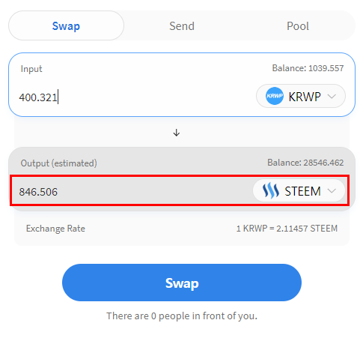Click the KRWP token logo icon
The image size is (360, 341).
click(x=275, y=96)
